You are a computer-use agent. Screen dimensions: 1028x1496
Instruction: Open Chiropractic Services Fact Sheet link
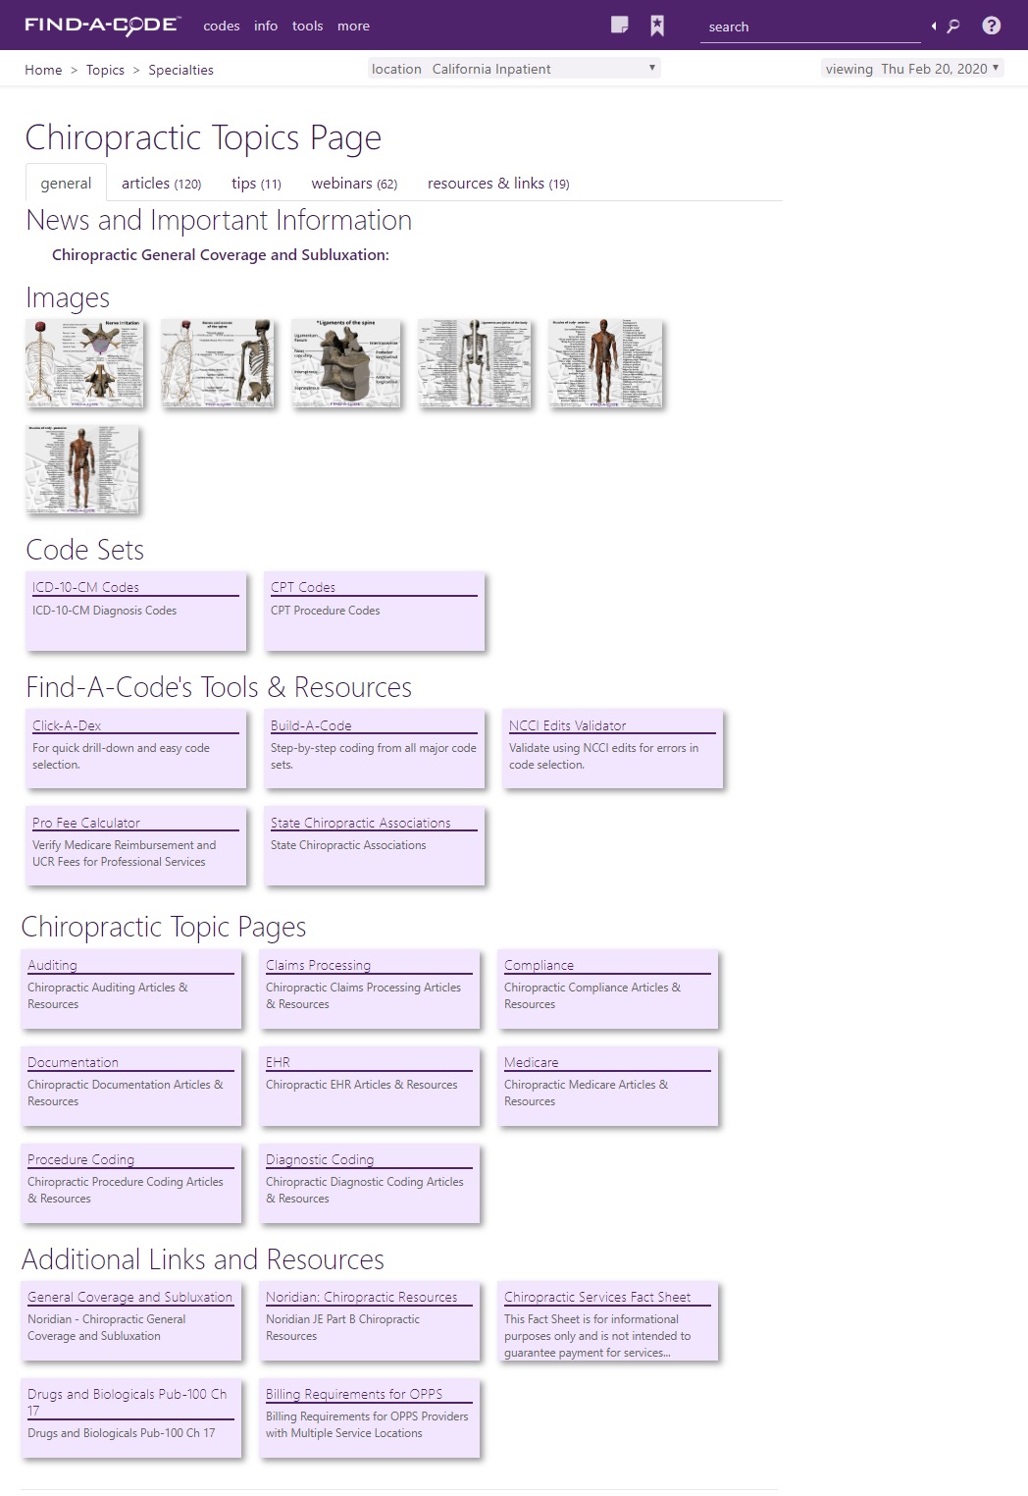597,1297
